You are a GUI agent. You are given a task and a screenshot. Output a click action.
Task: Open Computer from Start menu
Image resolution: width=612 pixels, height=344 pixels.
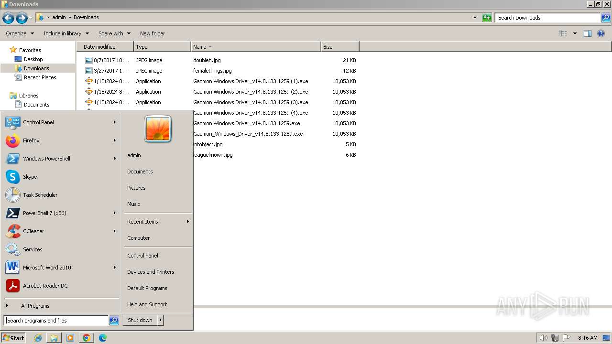point(139,238)
